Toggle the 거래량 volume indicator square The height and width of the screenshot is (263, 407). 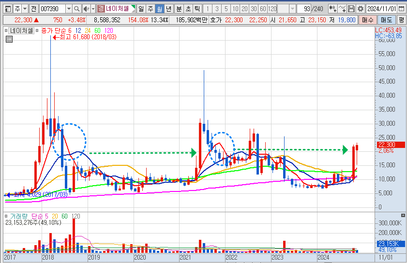point(6,216)
